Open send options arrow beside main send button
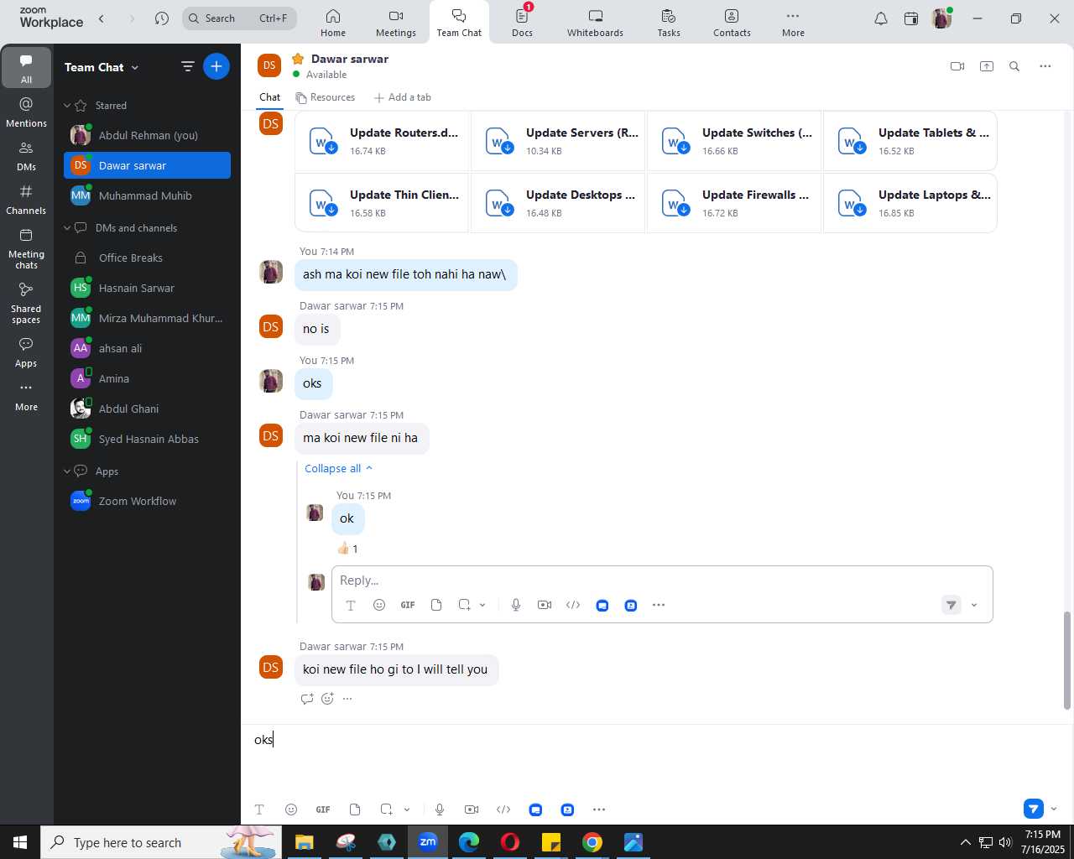This screenshot has height=859, width=1074. pyautogui.click(x=1054, y=809)
